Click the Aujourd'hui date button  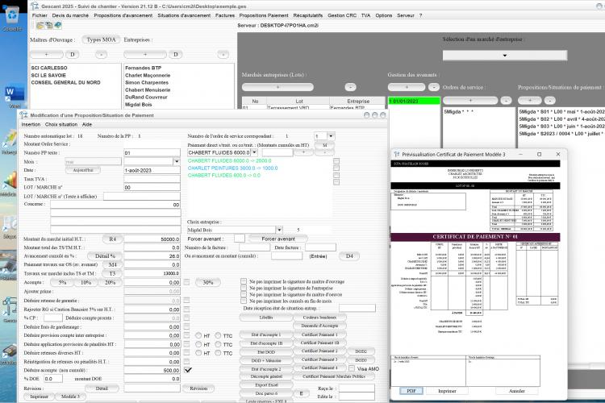coord(83,170)
